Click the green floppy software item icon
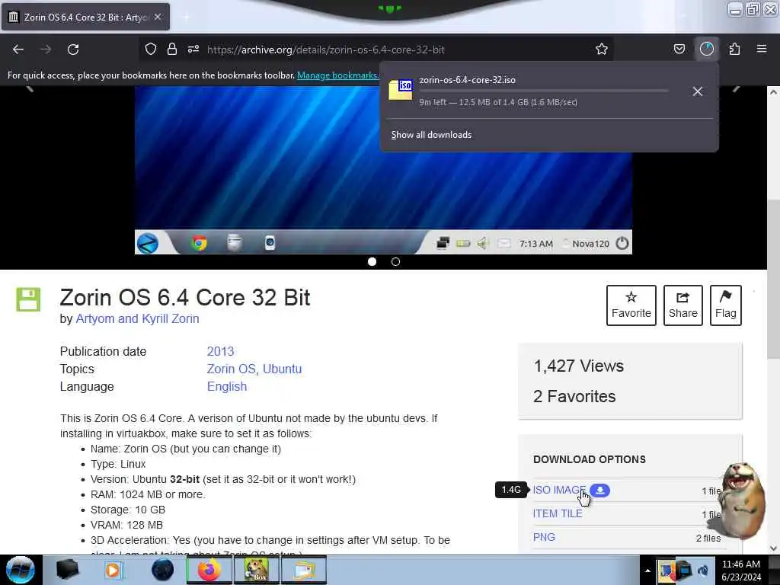Viewport: 780px width, 585px height. click(28, 299)
